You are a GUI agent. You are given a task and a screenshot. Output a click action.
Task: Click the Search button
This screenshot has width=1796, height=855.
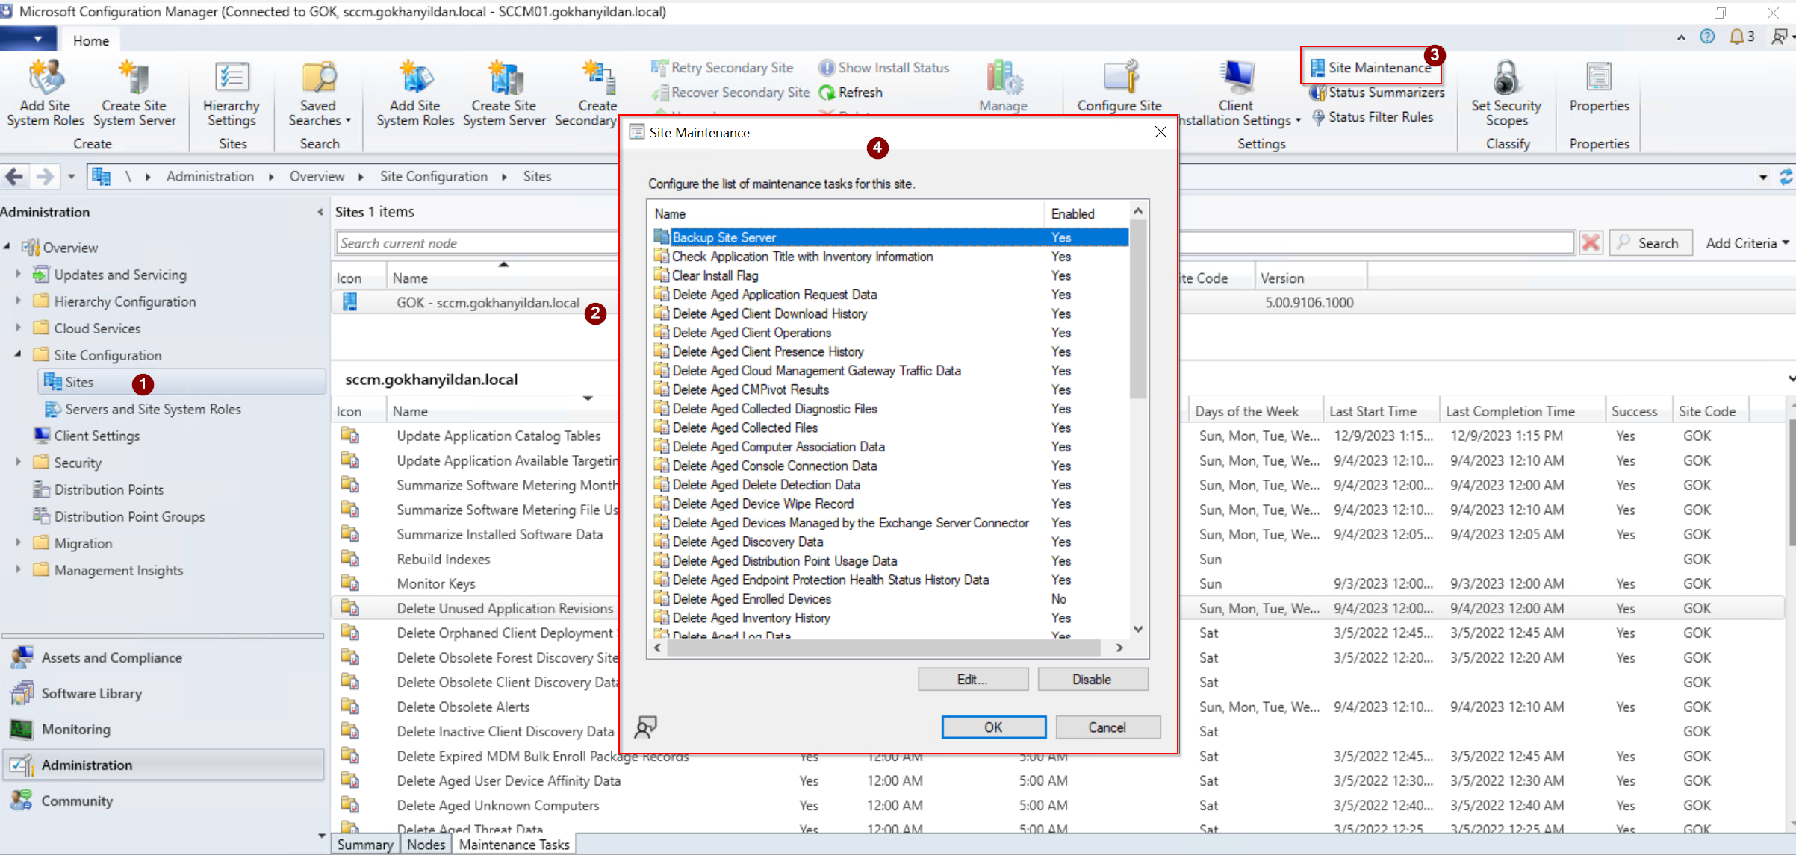tap(1650, 243)
